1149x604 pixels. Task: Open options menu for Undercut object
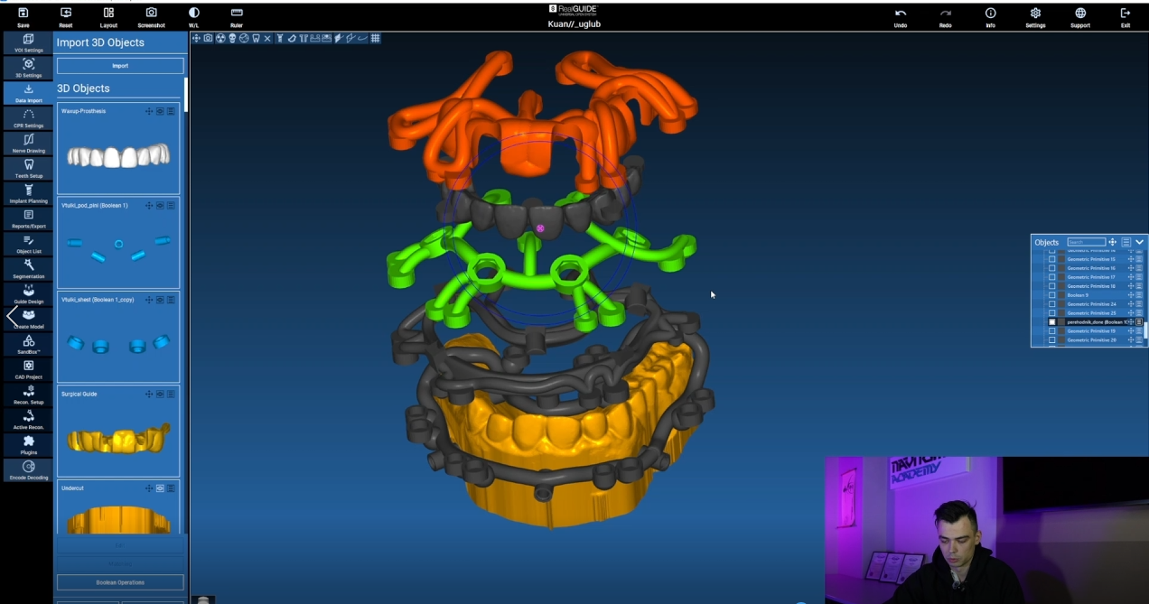point(171,488)
